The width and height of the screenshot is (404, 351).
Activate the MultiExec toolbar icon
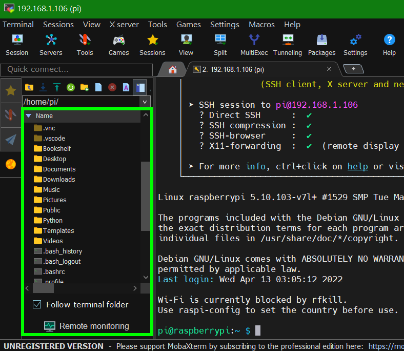(254, 45)
